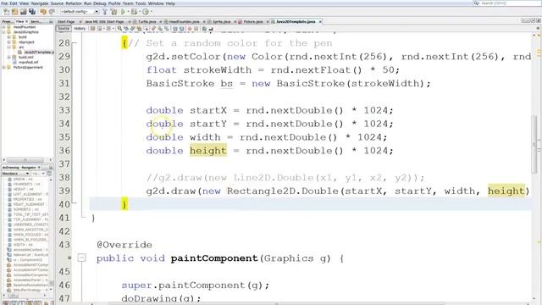Click the editor Find Selection magnifier icon

(119, 29)
